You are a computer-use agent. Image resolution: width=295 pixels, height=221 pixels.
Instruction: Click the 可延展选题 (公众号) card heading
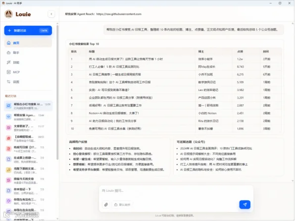coord(191,142)
